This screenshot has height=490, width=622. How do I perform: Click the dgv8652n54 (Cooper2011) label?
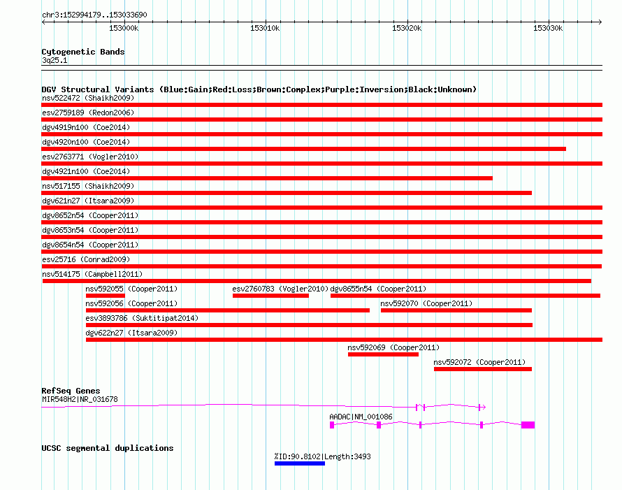[x=90, y=215]
